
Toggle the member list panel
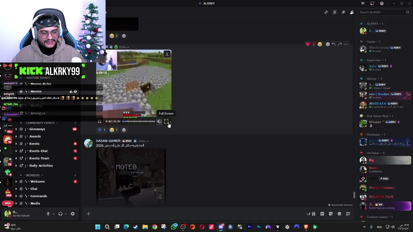pyautogui.click(x=352, y=12)
